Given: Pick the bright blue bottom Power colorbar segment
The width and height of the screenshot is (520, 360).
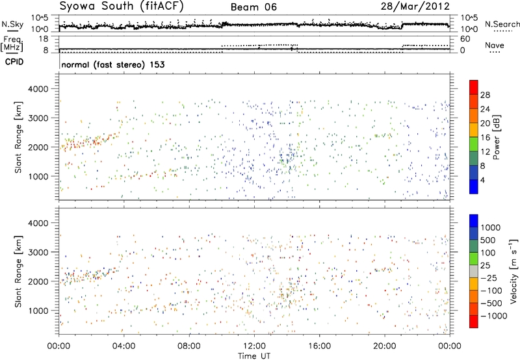Looking at the screenshot, I should click(x=474, y=186).
